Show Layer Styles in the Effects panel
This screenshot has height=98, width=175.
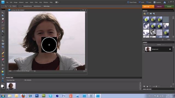tap(148, 14)
